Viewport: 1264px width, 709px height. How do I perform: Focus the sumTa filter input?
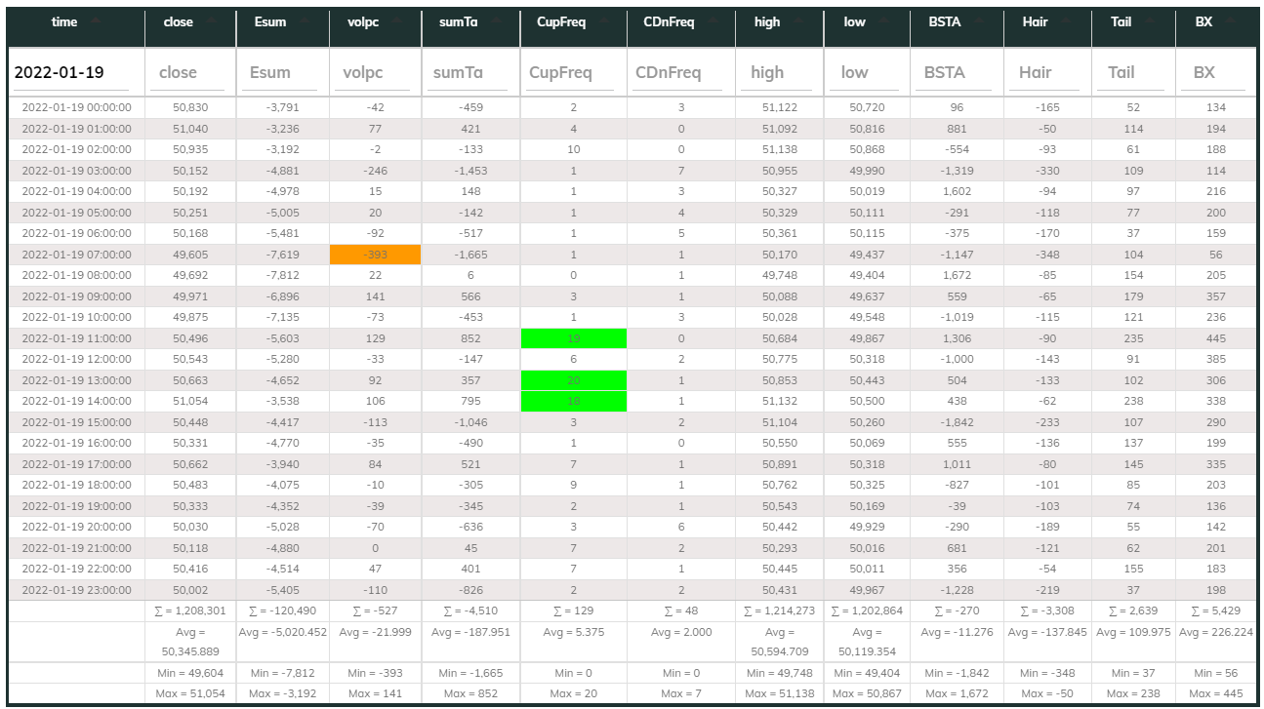pos(470,73)
